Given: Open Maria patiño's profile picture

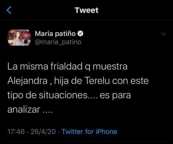Looking at the screenshot, I should click(x=19, y=37).
